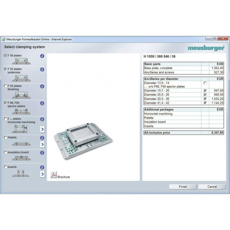Uncheck F 55 plates undersize

pos(5,69)
